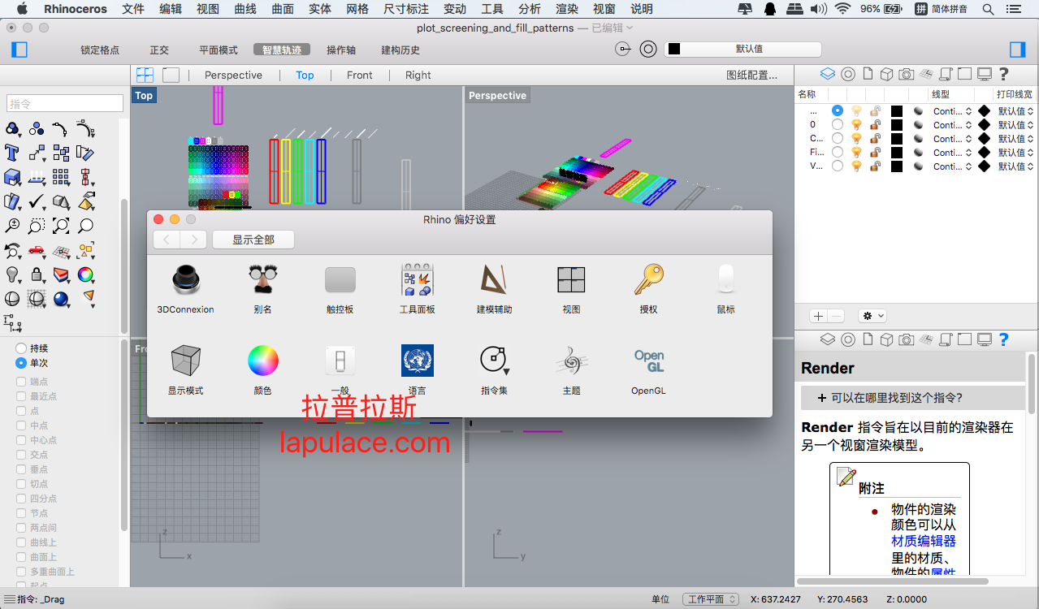Switch to the Front viewport tab
The image size is (1039, 609).
click(360, 75)
